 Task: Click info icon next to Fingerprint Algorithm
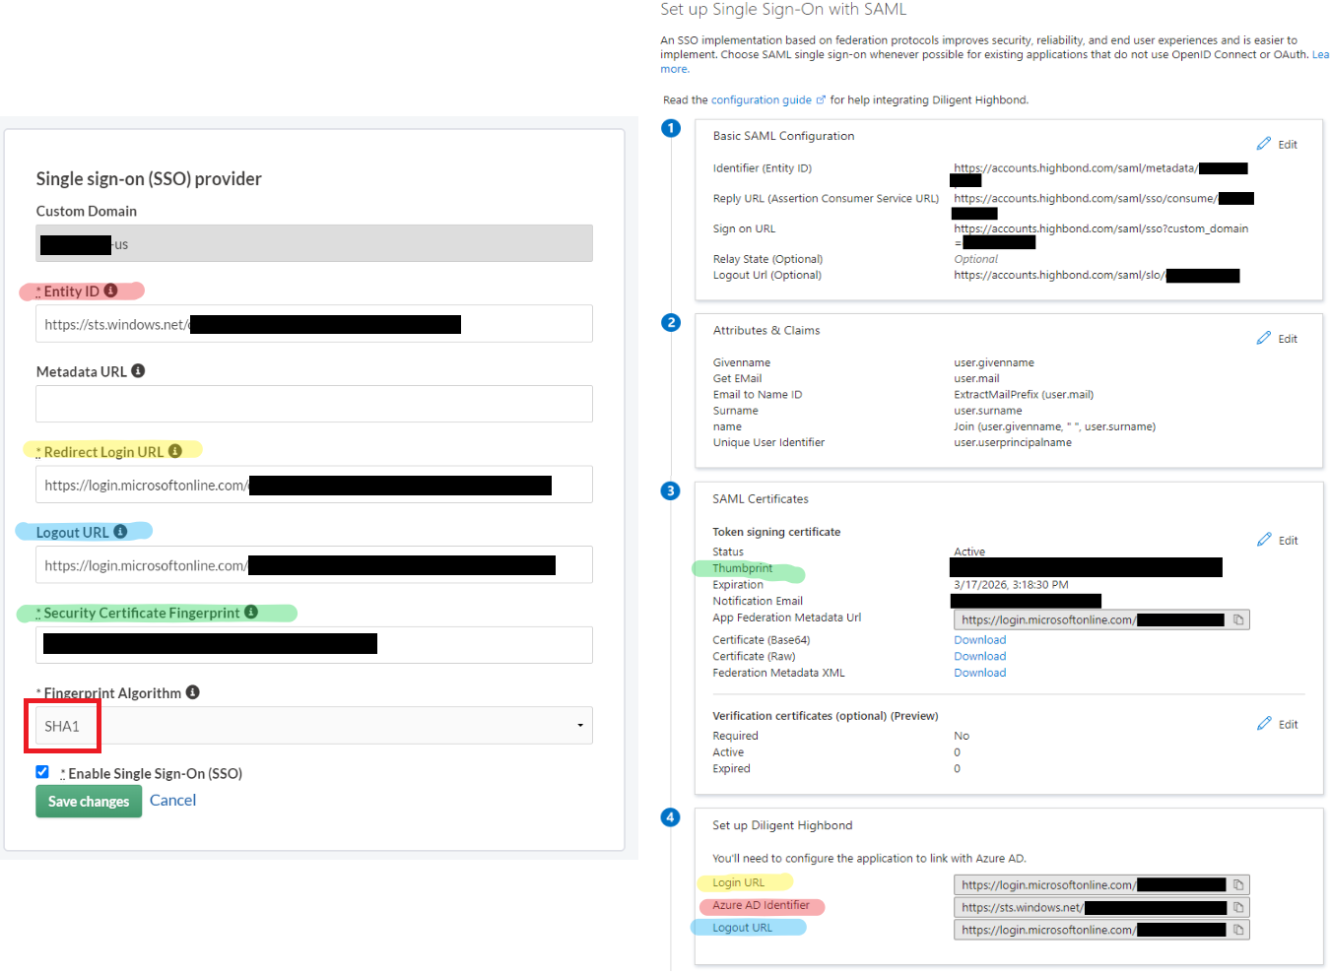coord(193,692)
